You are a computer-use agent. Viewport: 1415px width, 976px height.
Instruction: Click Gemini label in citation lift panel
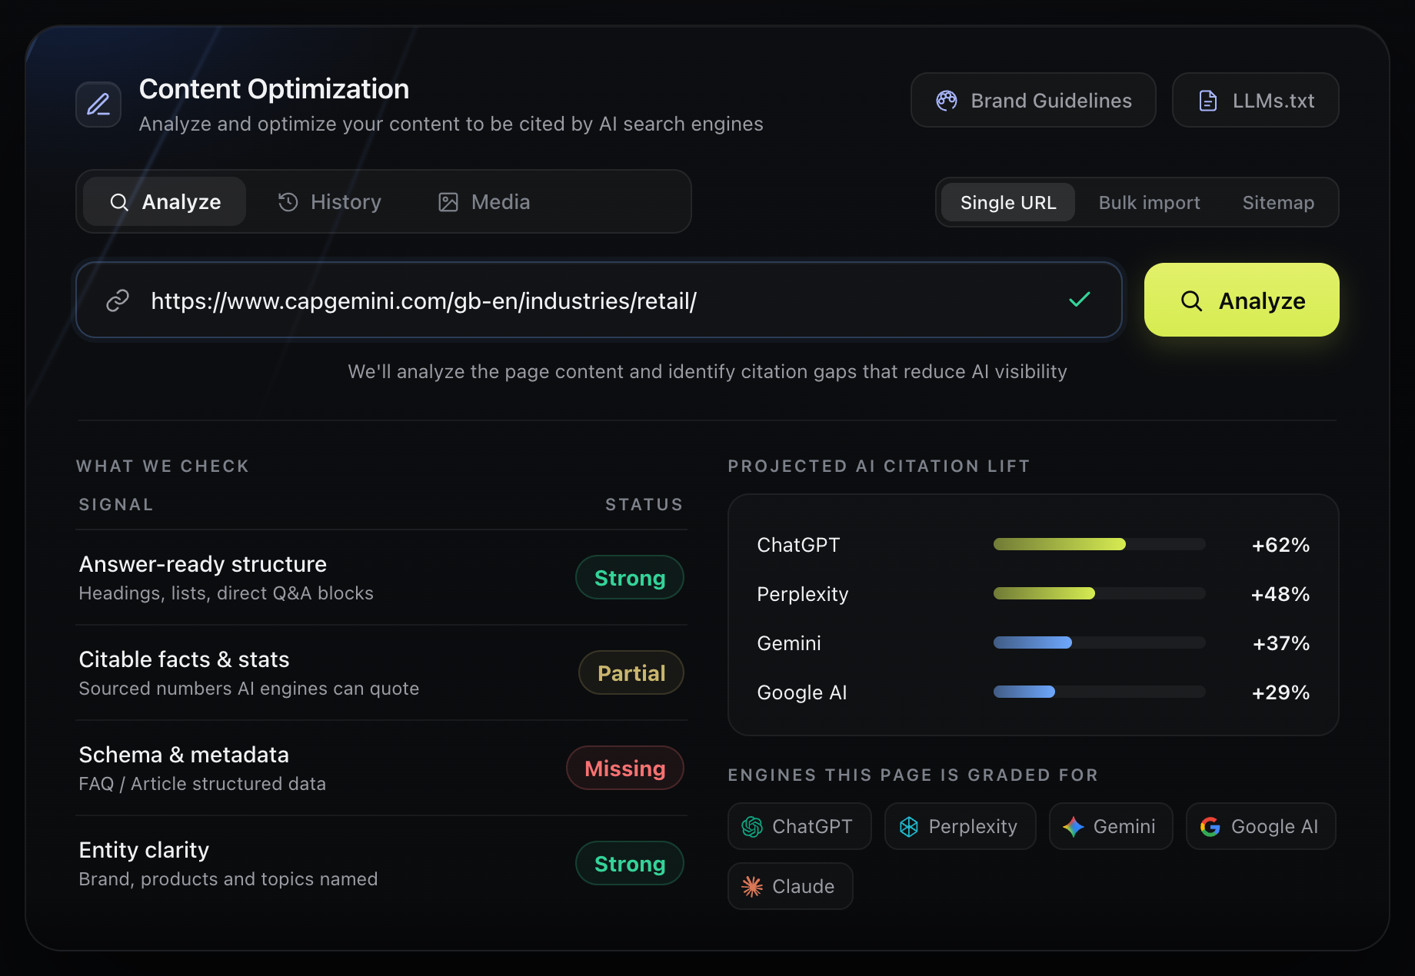789,643
